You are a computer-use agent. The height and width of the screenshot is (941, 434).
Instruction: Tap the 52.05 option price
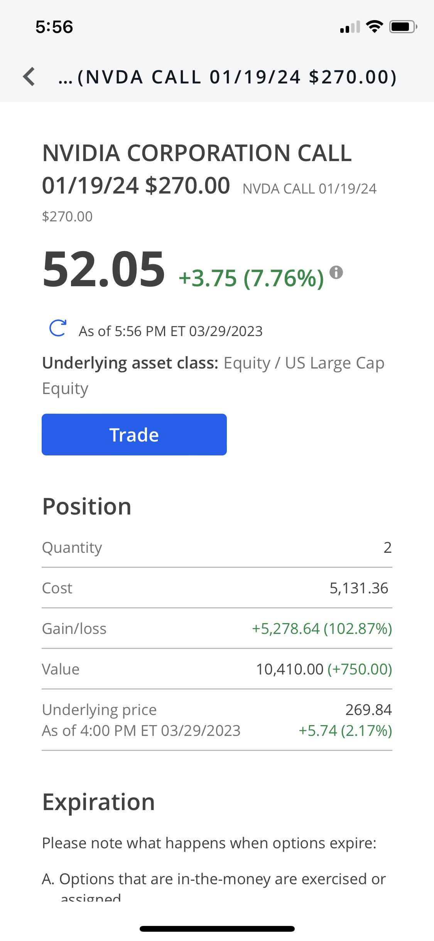pos(103,269)
